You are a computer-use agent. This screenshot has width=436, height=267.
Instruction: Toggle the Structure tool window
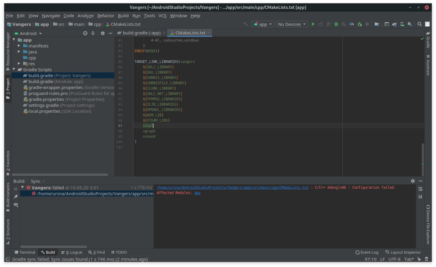click(8, 232)
